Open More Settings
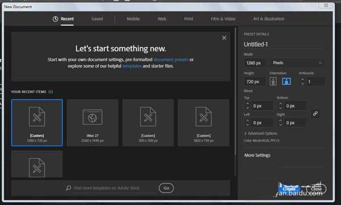Image resolution: width=341 pixels, height=205 pixels. click(257, 155)
